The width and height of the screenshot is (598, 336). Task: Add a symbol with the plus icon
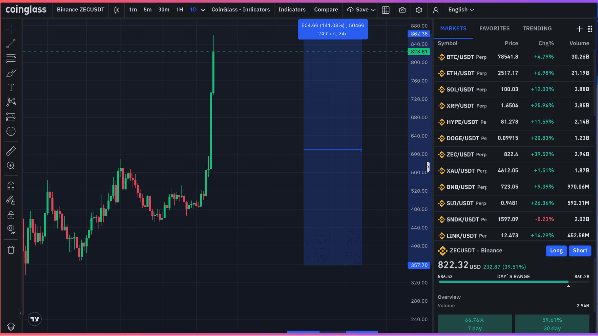point(579,29)
